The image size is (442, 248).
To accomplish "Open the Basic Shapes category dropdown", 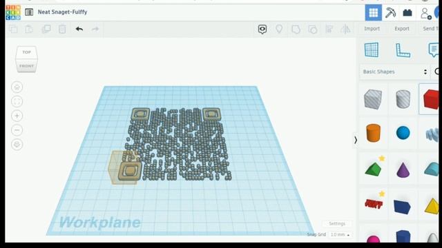I will coord(394,72).
